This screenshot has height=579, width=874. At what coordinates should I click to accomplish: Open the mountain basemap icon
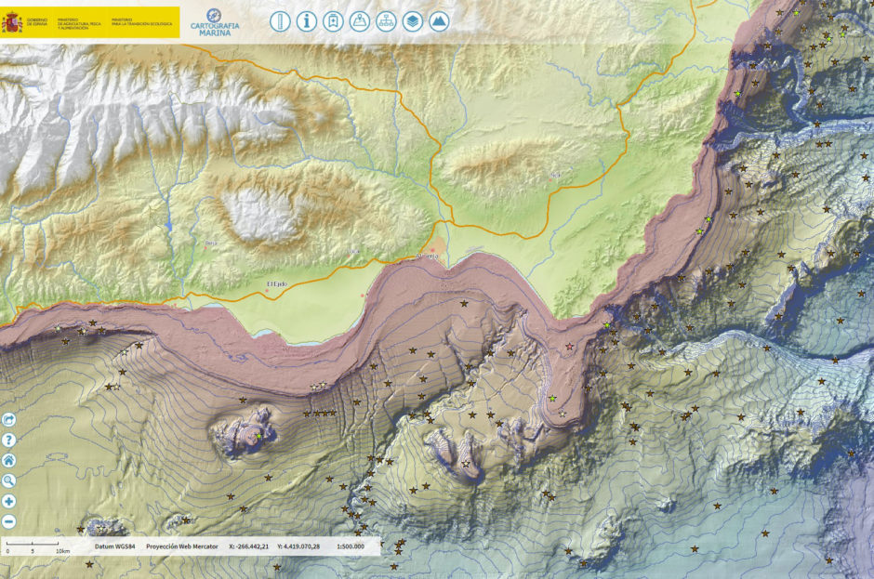(439, 21)
